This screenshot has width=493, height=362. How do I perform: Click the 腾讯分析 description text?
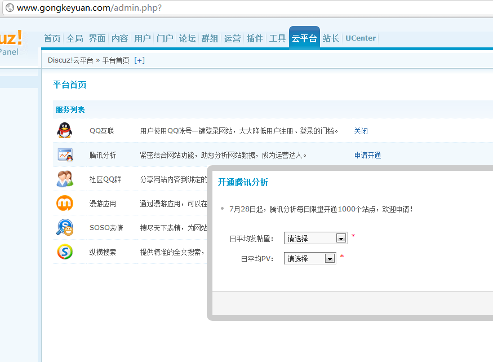coord(223,155)
